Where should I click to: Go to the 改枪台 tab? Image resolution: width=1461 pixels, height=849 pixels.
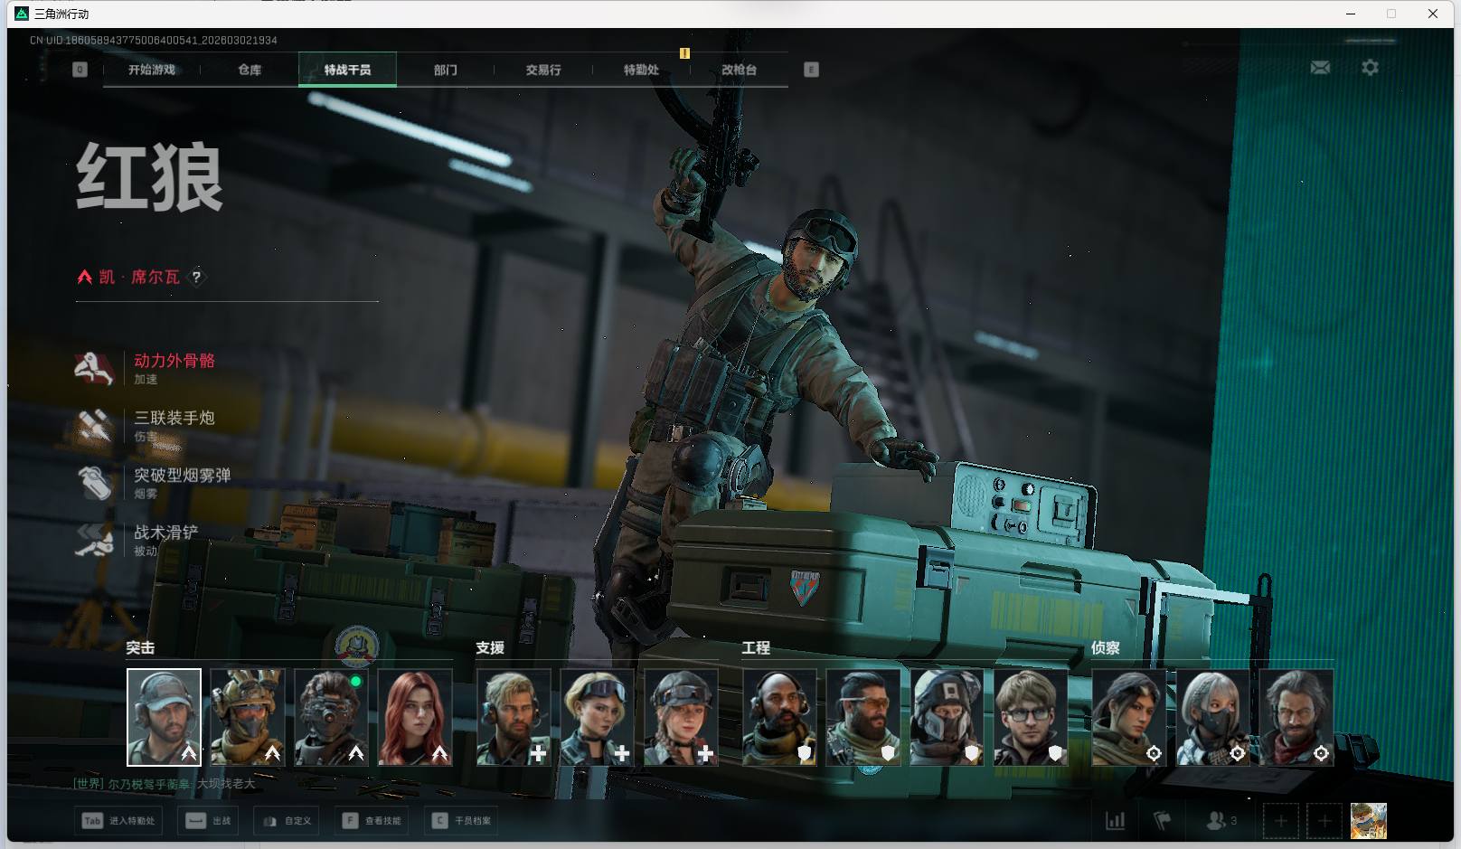[739, 70]
